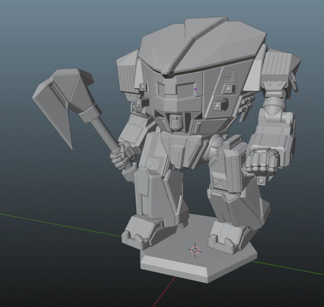
Task: Click the large top armor plate of mech
Action: pyautogui.click(x=202, y=47)
